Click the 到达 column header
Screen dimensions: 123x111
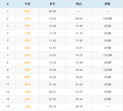(79, 4)
